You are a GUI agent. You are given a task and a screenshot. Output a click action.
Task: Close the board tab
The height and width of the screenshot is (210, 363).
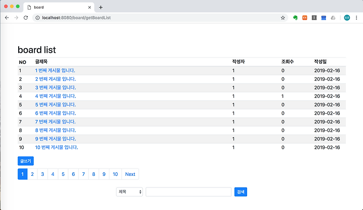89,8
